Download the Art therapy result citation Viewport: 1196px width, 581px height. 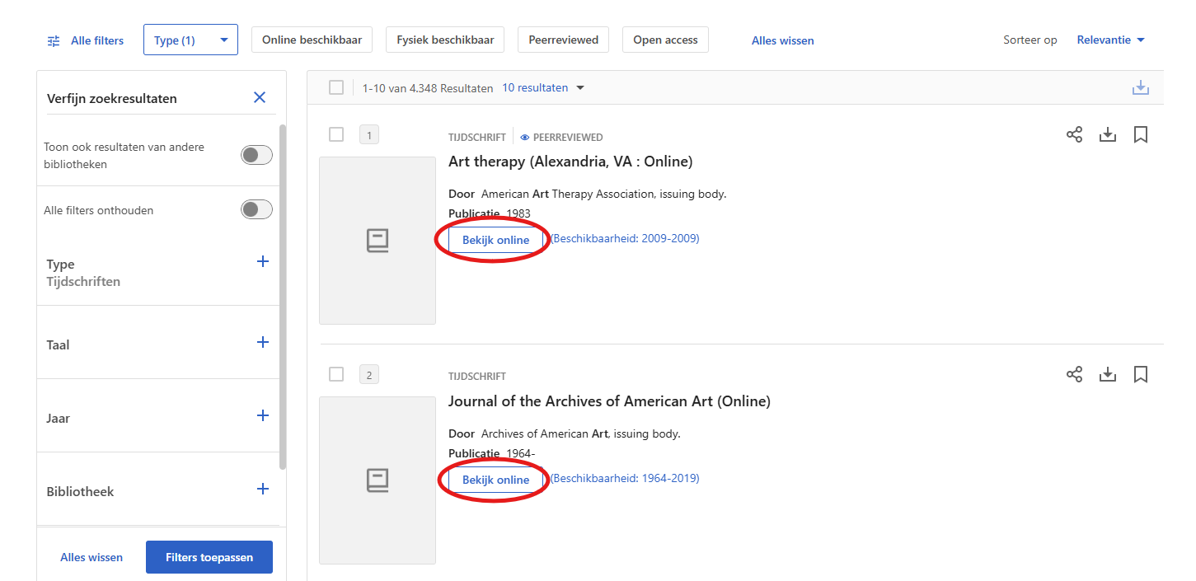(x=1108, y=134)
